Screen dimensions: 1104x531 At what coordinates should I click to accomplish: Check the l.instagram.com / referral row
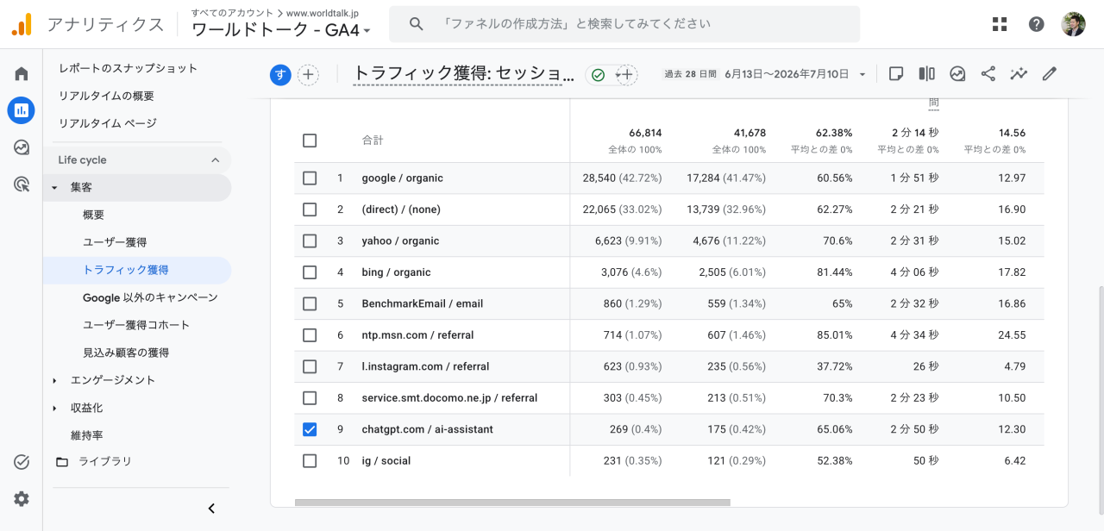(310, 366)
